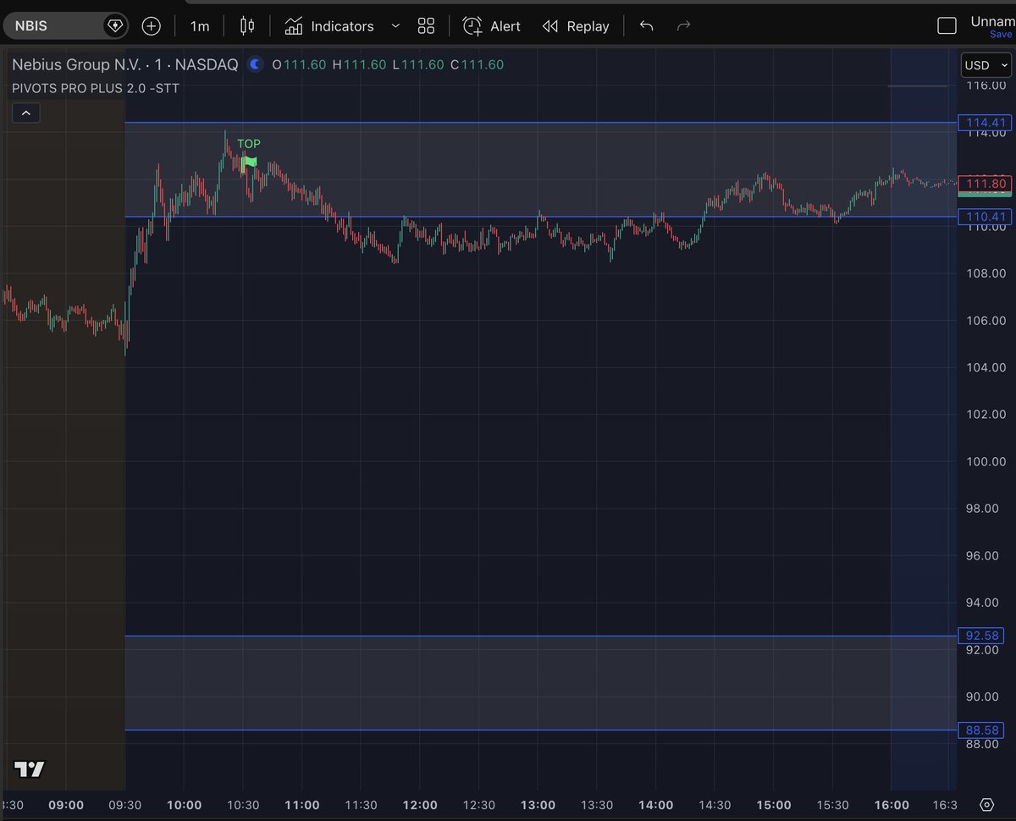Click the Save link under layout name
The width and height of the screenshot is (1016, 821).
click(1001, 35)
